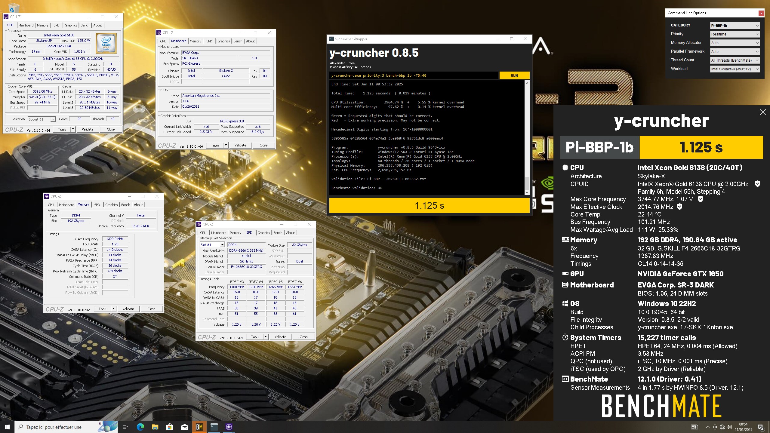
Task: Open the Thread Count dropdown
Action: (x=735, y=60)
